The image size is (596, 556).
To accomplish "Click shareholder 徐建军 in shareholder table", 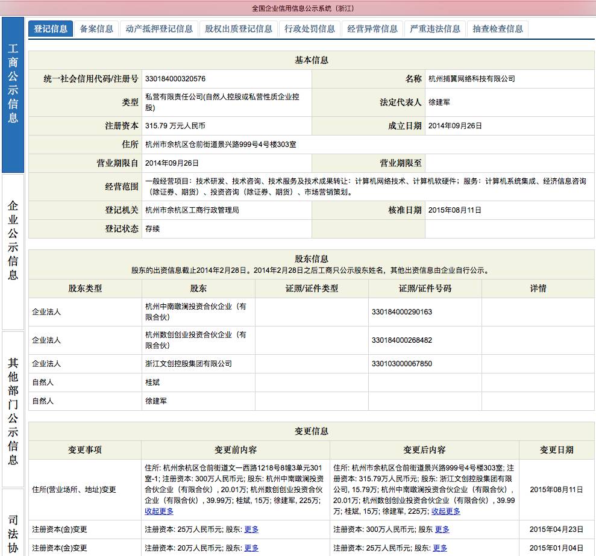I will 156,401.
